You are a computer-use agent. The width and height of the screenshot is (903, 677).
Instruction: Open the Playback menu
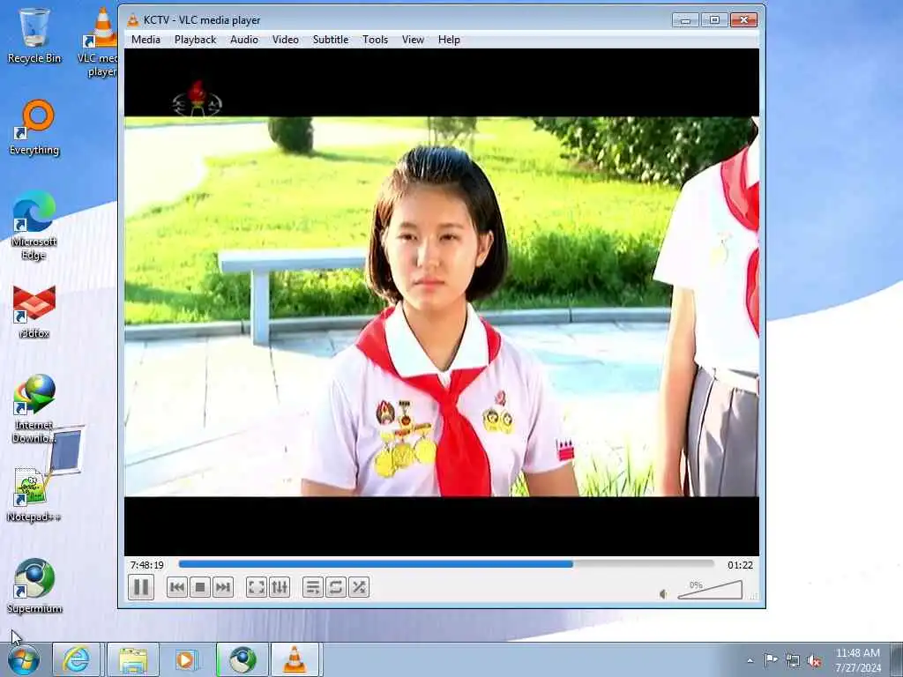tap(195, 40)
